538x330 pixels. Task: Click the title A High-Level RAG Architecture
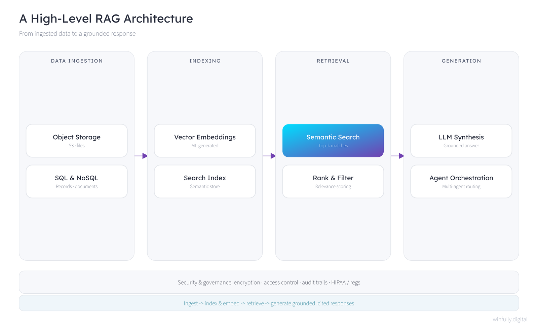pyautogui.click(x=106, y=19)
